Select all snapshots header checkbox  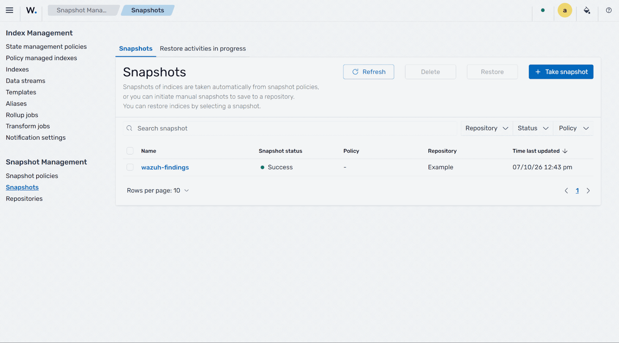(x=130, y=151)
